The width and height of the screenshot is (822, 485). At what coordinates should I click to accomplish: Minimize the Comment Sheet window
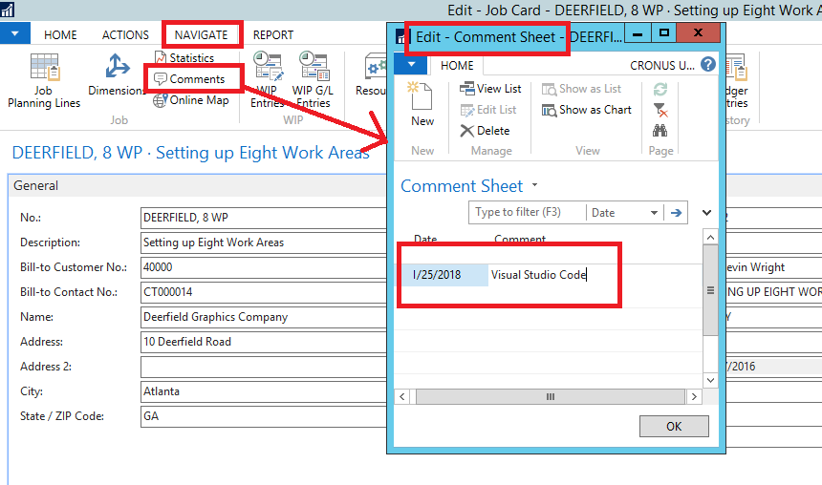[638, 34]
